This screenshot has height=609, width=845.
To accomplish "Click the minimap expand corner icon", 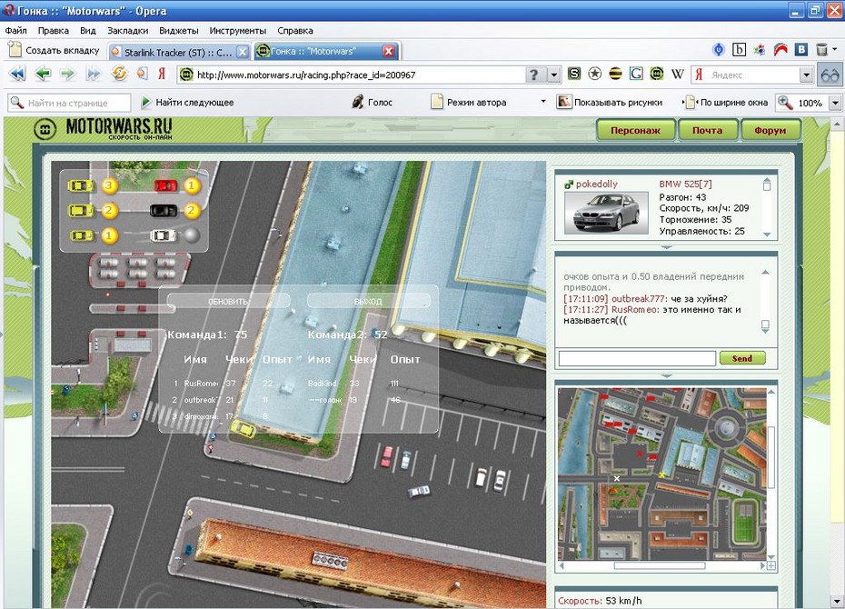I will 771,565.
